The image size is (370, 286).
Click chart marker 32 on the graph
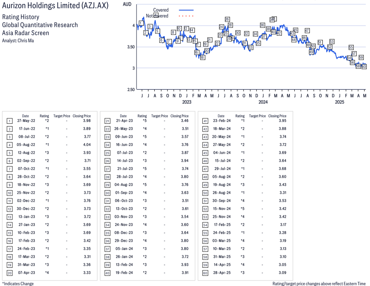click(246, 33)
